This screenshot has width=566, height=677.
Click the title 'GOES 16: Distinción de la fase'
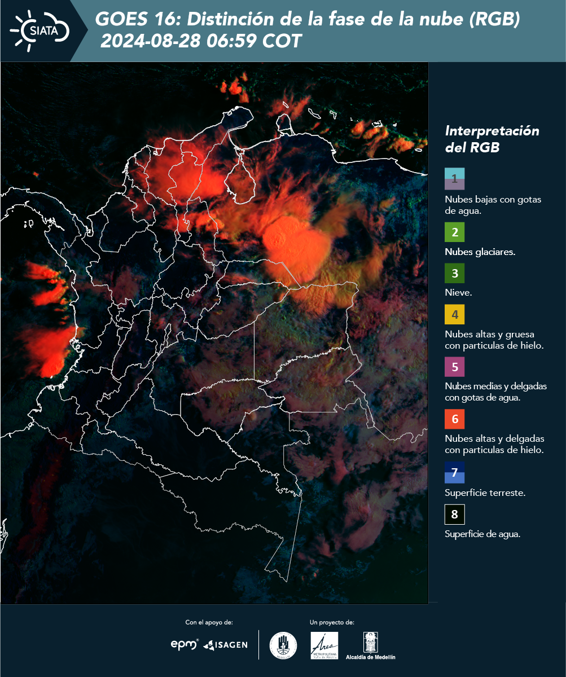point(308,20)
